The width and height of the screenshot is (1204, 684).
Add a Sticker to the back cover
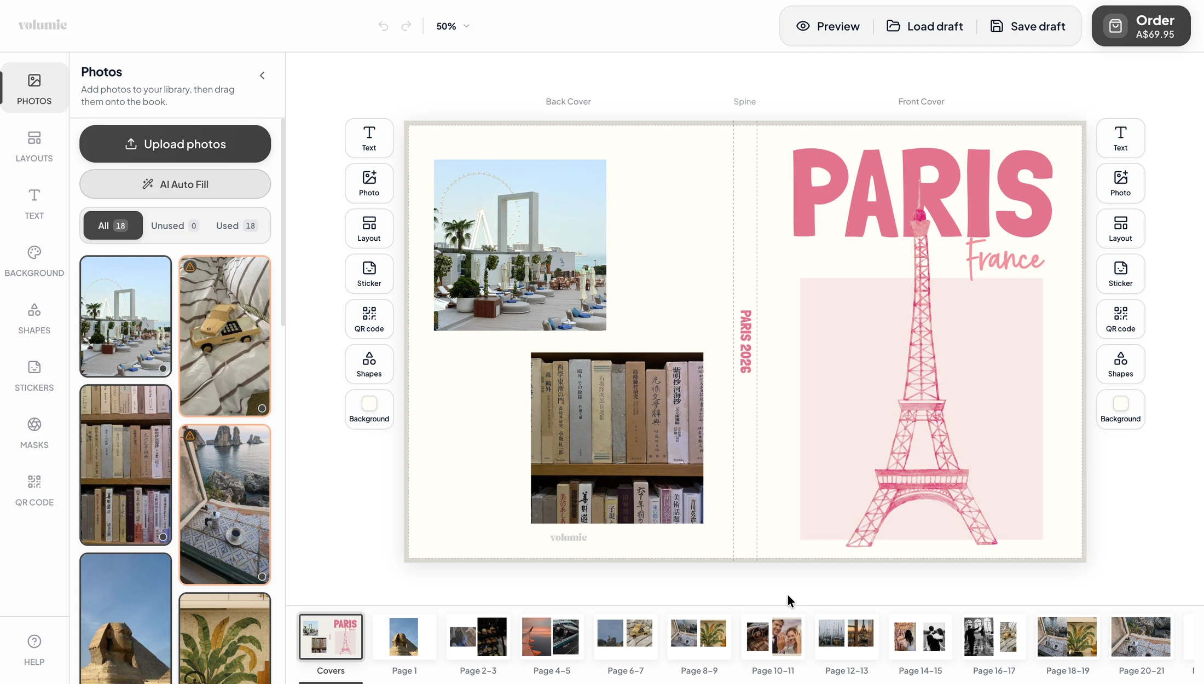tap(369, 274)
